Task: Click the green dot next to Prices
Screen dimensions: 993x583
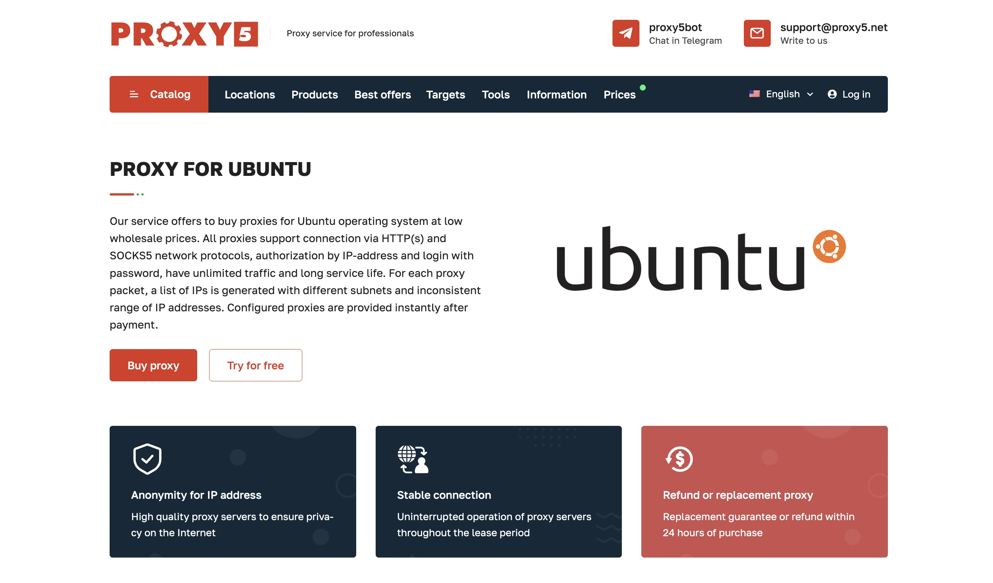Action: coord(643,88)
